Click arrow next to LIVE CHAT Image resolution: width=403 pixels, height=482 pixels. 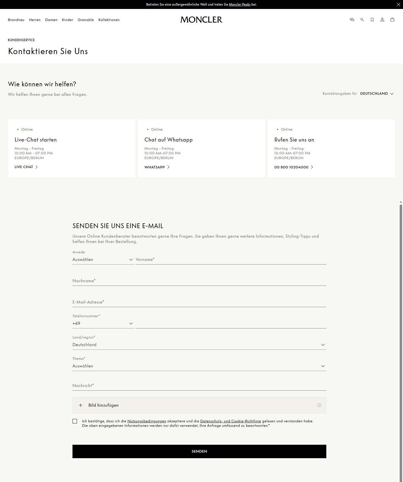point(37,167)
